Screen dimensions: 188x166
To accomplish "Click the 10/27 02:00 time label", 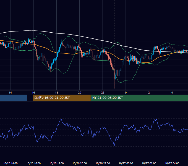I will tap(149, 163).
